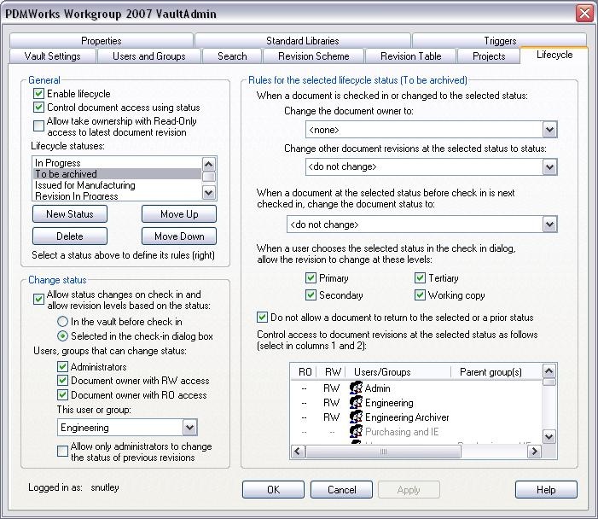Toggle Allow status changes on check in
Image resolution: width=598 pixels, height=519 pixels.
pyautogui.click(x=38, y=299)
